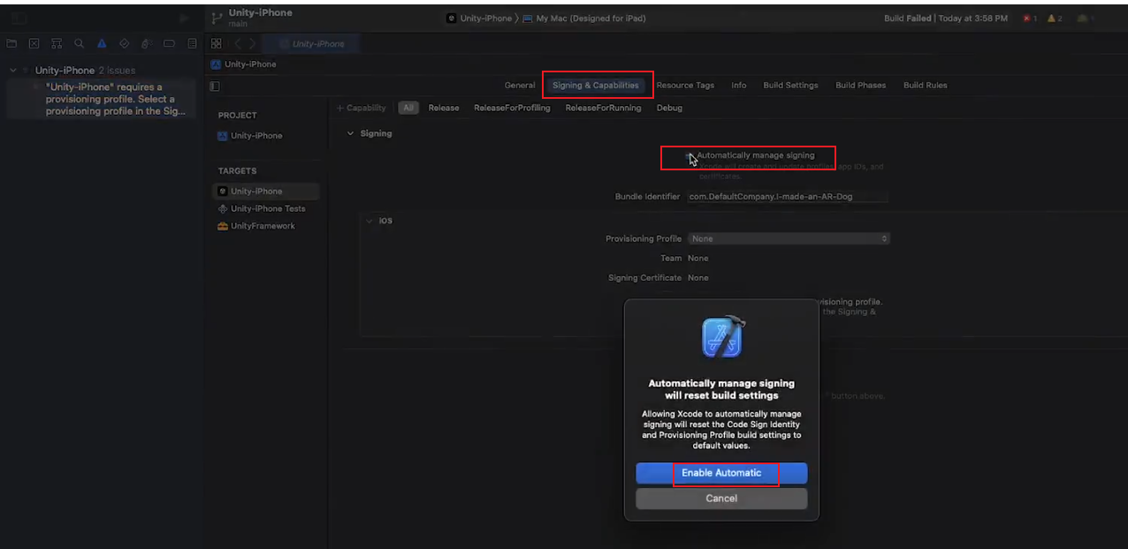Select the ReleaseForRunning configuration filter
1128x549 pixels.
[603, 108]
